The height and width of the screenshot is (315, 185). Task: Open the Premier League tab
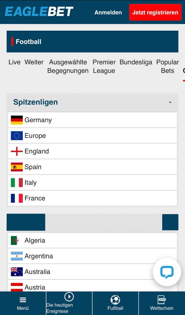[104, 66]
